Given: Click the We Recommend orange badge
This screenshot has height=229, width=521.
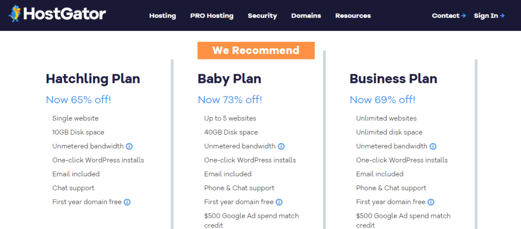Looking at the screenshot, I should tap(256, 50).
